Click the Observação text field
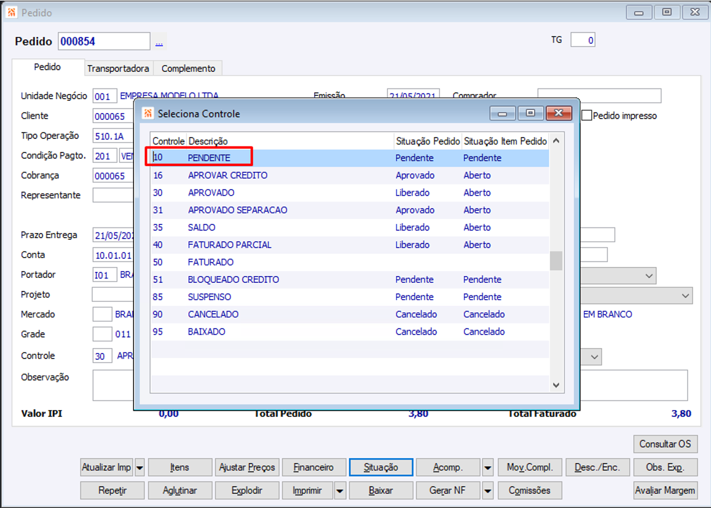 [x=390, y=385]
